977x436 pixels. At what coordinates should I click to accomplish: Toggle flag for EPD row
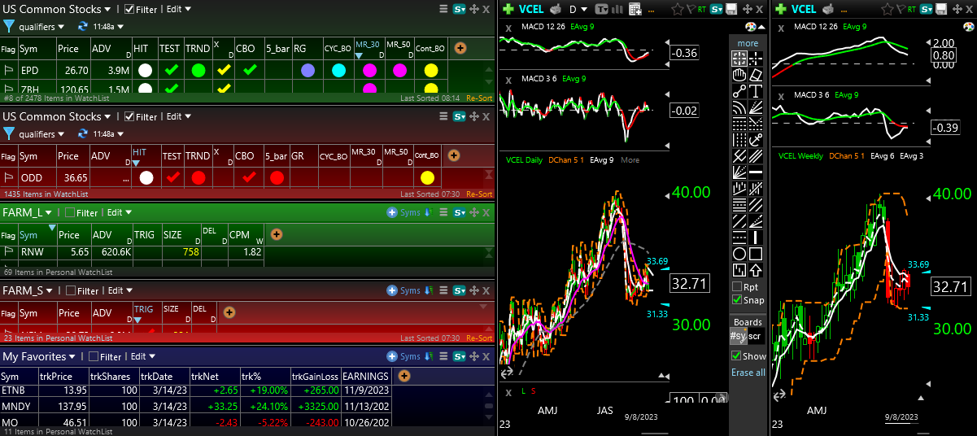tap(8, 71)
